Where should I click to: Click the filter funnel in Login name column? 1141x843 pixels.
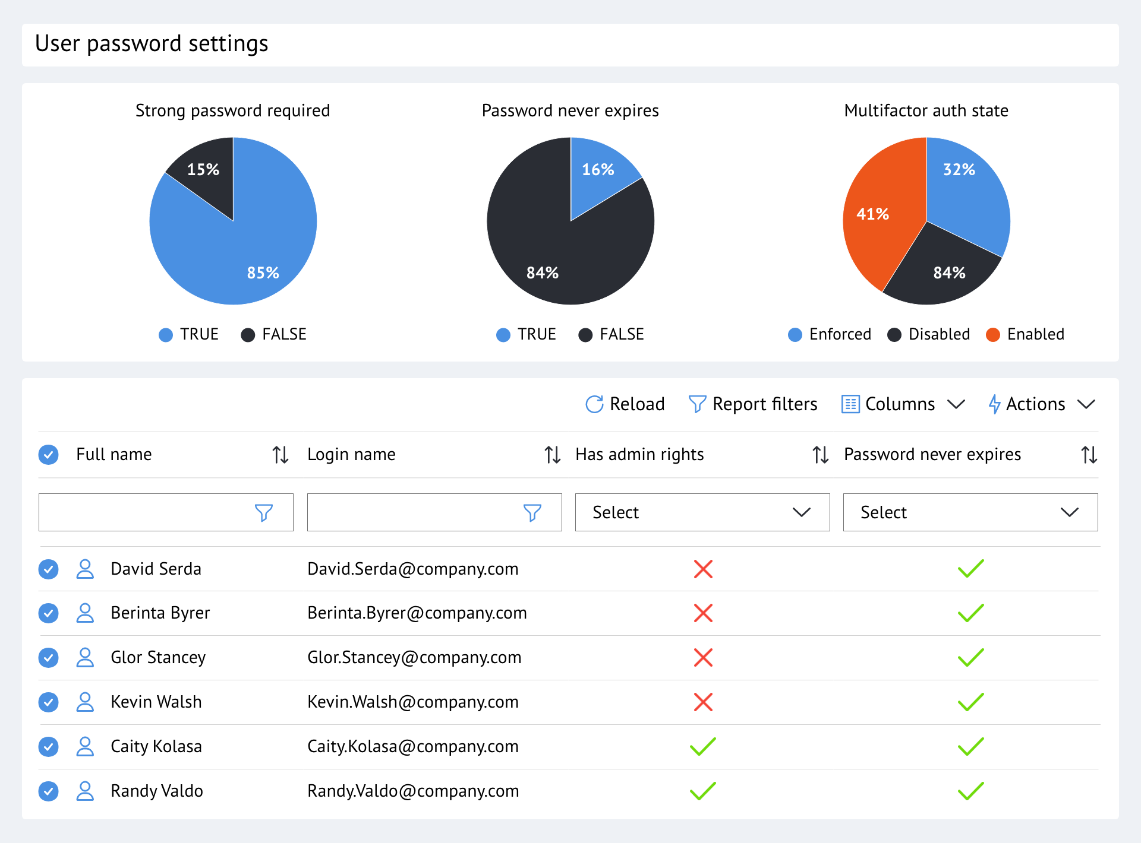[x=533, y=512]
